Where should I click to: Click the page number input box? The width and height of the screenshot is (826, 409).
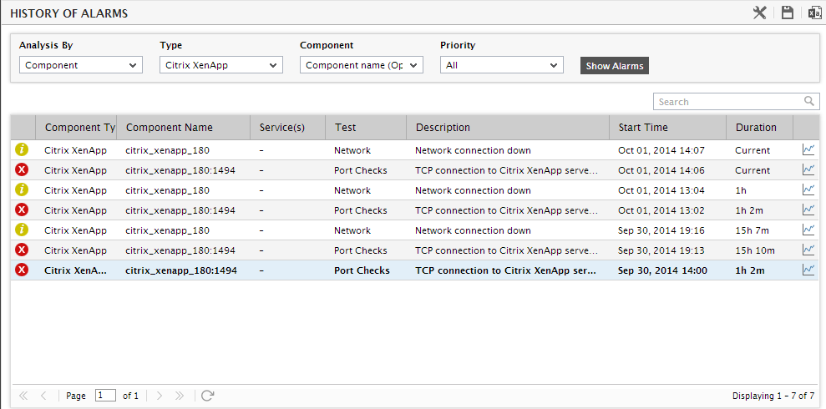(105, 396)
